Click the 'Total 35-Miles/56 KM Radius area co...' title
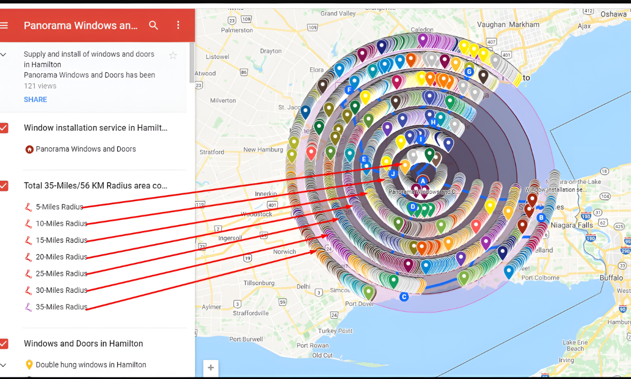Viewport: 631px width, 379px height. 96,186
